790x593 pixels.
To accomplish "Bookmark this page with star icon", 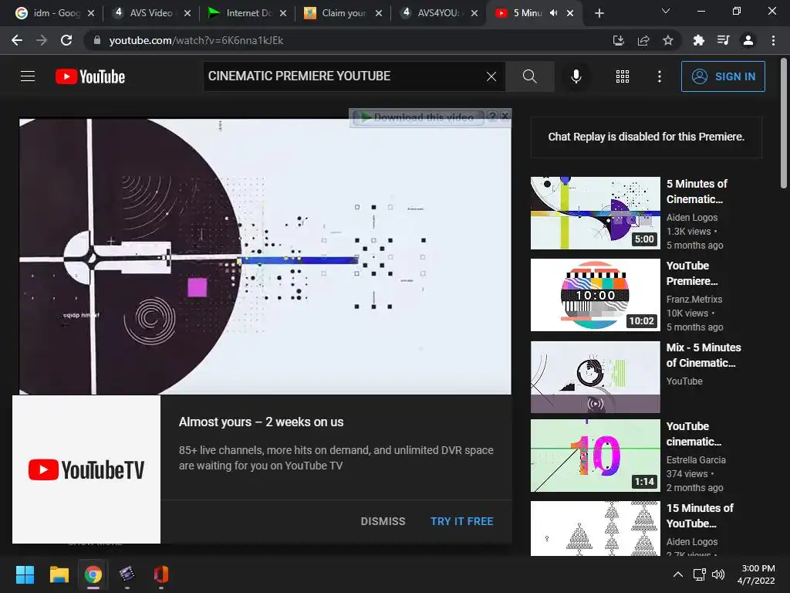I will 667,40.
